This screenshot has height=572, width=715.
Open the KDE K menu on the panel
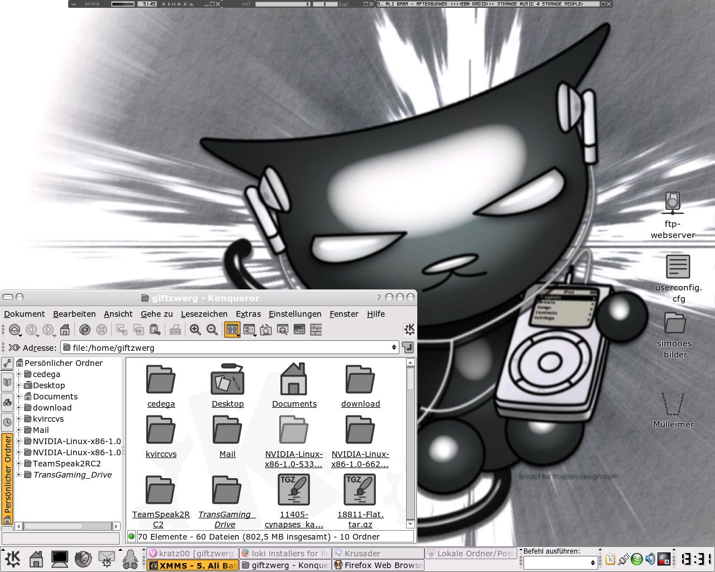tap(13, 559)
